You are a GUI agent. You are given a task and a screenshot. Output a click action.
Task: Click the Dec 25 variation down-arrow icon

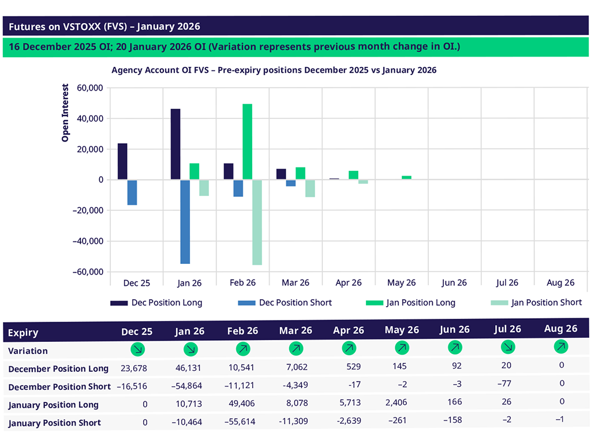click(137, 349)
